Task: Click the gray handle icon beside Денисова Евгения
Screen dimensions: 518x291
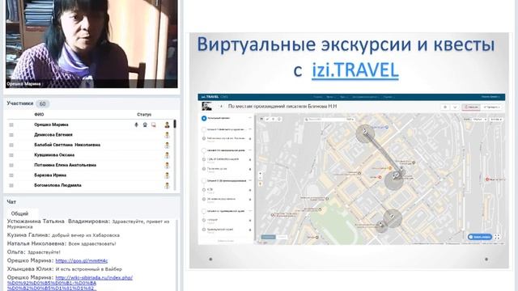Action: 11,135
